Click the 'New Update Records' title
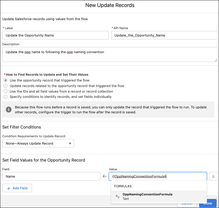This screenshot has width=219, height=208. coord(110,5)
